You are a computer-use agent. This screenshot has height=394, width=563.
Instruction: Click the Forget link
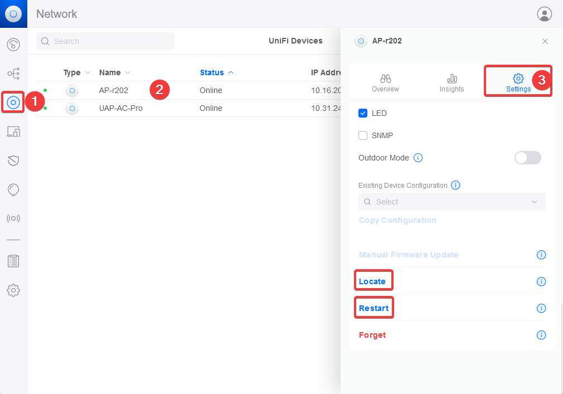tap(372, 335)
